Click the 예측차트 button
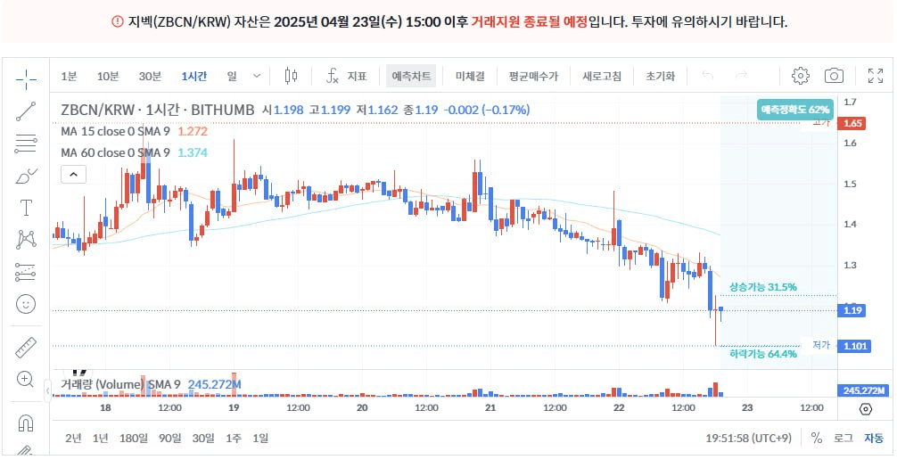 [x=410, y=76]
